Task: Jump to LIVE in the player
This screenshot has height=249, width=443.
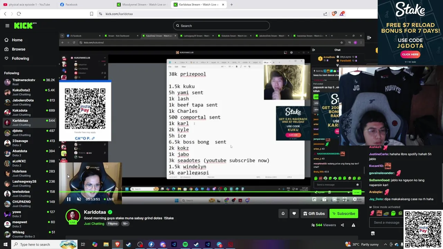Action: (x=109, y=199)
